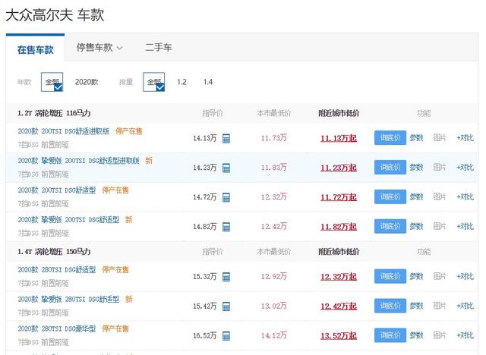Open 图片 gallery for 14.13万 model

(440, 138)
